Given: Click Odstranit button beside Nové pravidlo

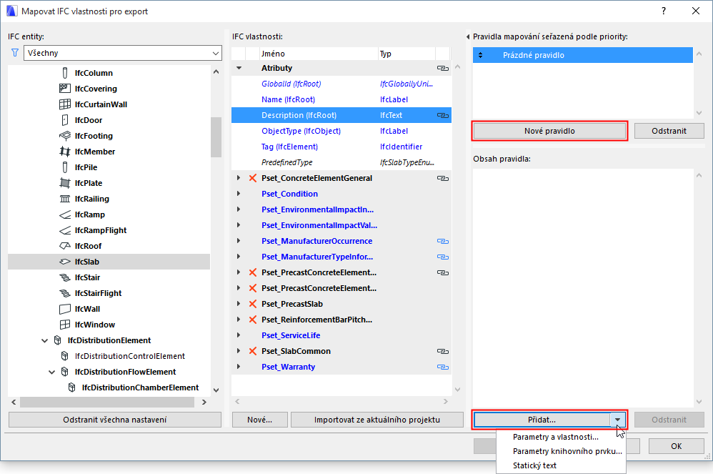Looking at the screenshot, I should [x=669, y=131].
